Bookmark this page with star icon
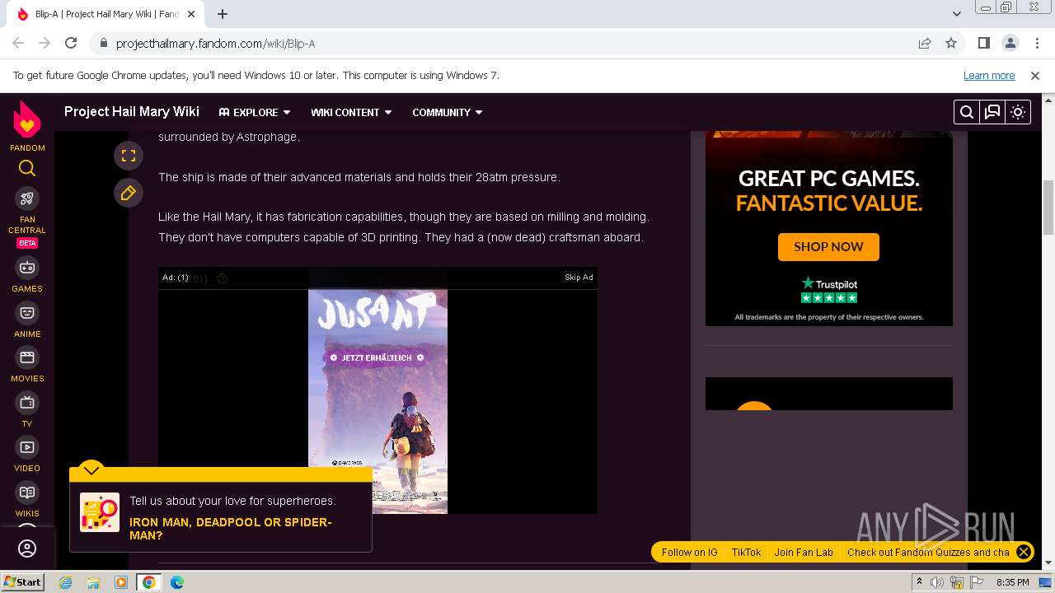The image size is (1055, 593). tap(951, 43)
